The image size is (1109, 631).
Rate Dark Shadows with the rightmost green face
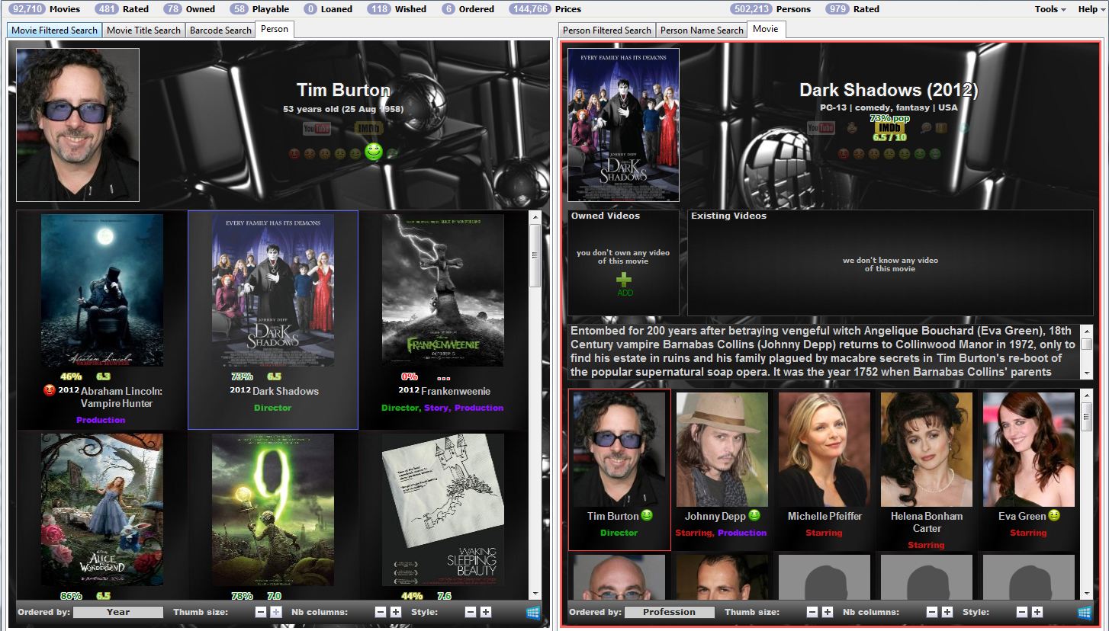[x=936, y=154]
